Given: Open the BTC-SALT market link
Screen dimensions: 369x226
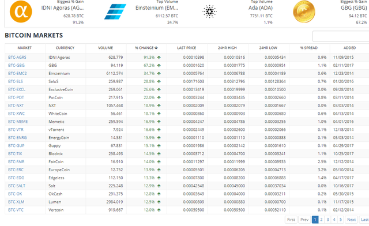Looking at the screenshot, I should 17,186.
